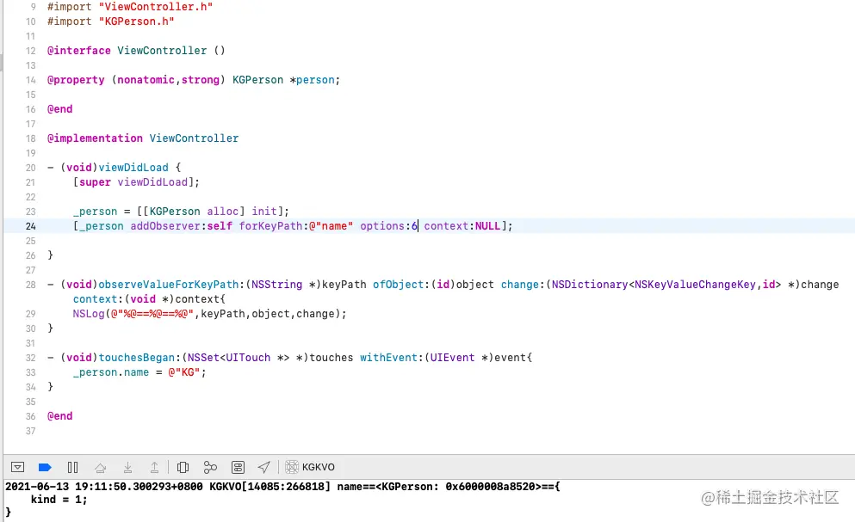Click the Simulate Location arrow icon

tap(264, 467)
